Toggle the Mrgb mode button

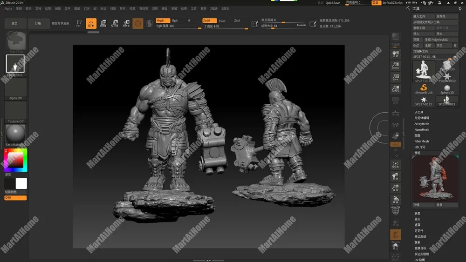point(163,20)
